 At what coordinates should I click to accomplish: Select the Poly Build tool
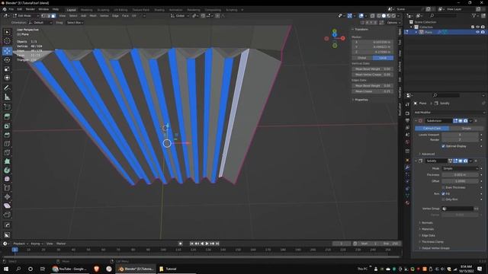click(7, 161)
